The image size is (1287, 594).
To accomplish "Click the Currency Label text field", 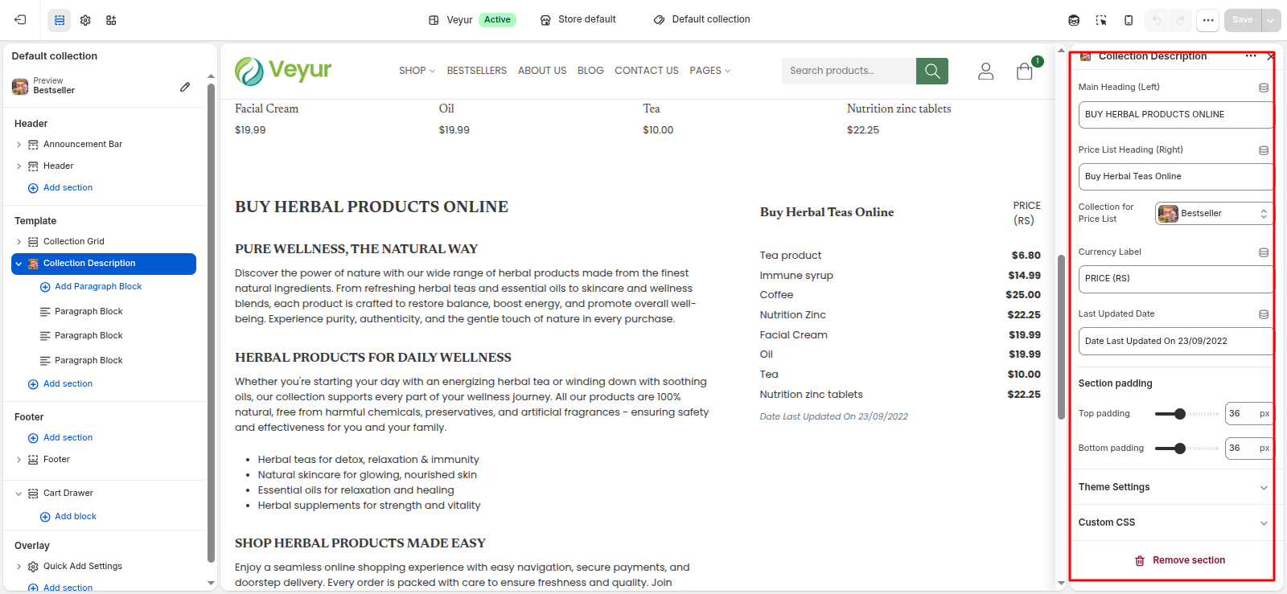I will pos(1176,279).
